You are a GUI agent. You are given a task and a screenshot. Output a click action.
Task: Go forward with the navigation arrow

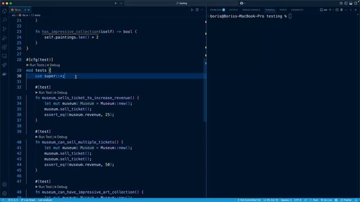click(x=121, y=3)
